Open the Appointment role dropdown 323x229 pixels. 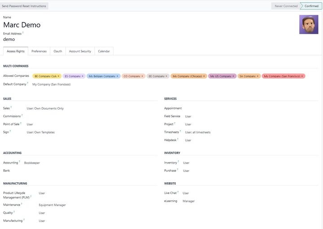click(x=252, y=108)
